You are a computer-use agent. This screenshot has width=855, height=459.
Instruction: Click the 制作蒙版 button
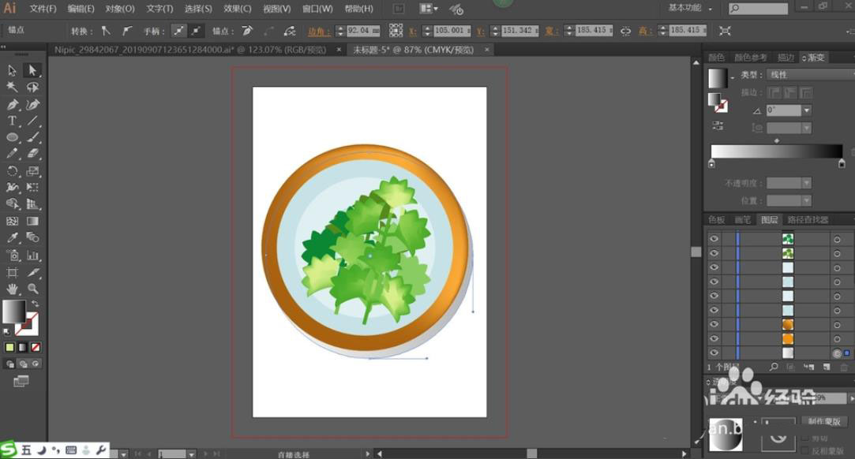coord(824,421)
